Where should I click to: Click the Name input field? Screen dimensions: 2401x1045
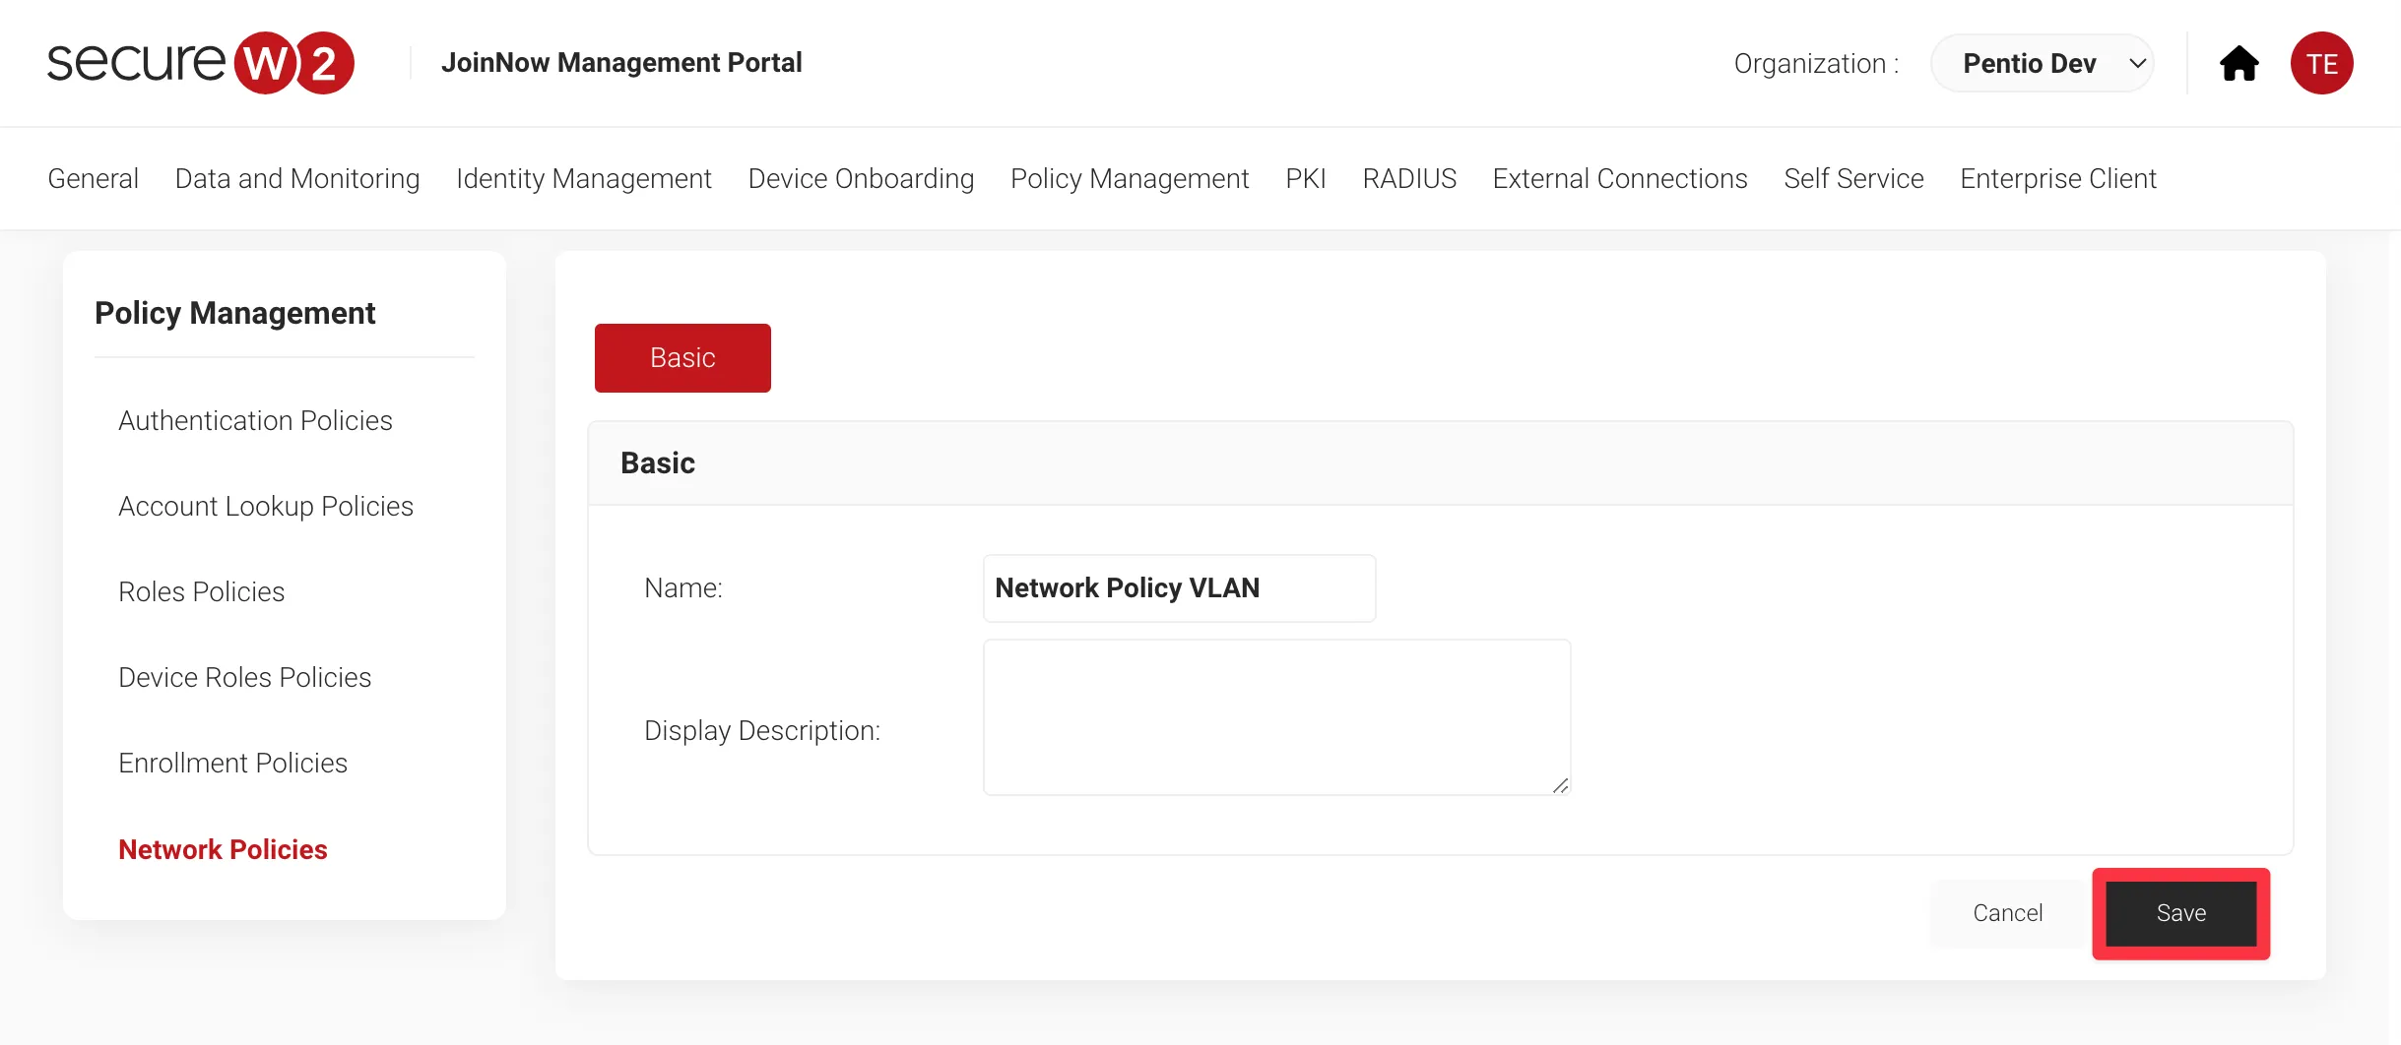1179,588
